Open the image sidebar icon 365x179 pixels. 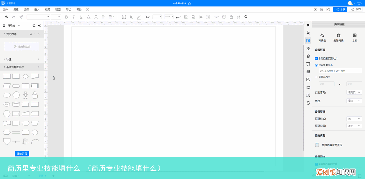pyautogui.click(x=308, y=80)
